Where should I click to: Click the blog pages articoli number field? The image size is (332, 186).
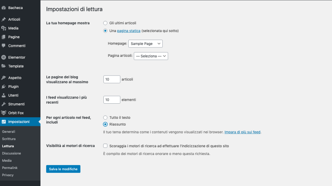tap(112, 79)
